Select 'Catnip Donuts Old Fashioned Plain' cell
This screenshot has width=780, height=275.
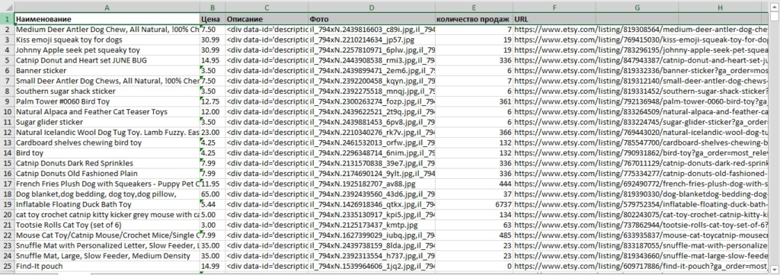107,174
